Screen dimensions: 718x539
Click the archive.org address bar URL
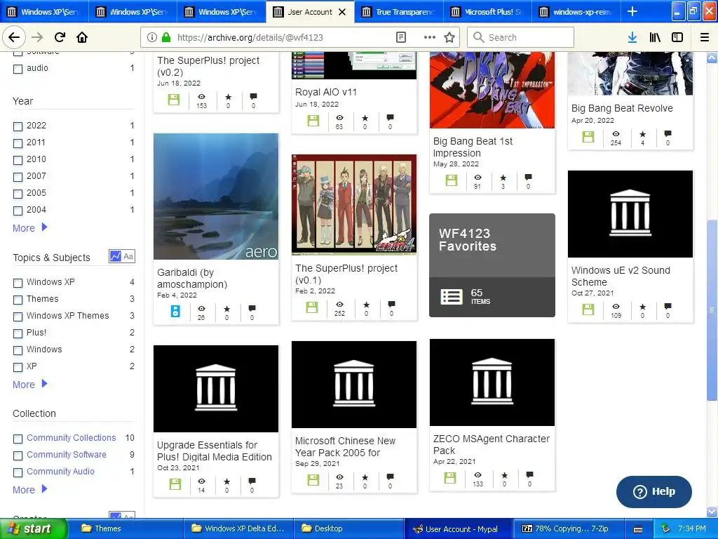[250, 37]
